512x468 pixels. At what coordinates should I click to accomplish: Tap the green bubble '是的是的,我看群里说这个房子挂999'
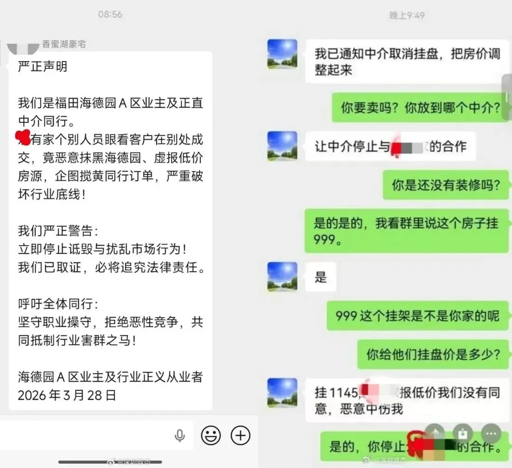(x=407, y=231)
